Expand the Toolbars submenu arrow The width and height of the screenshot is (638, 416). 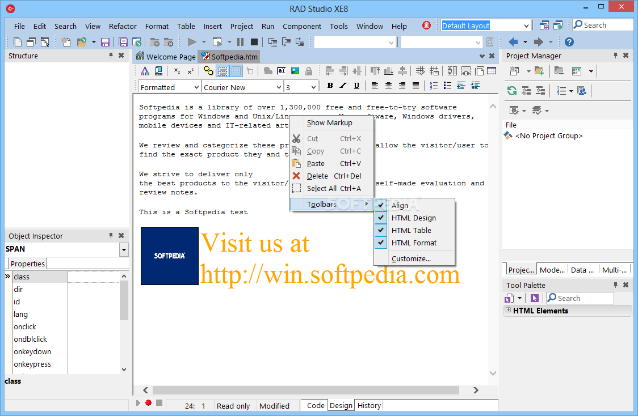[367, 204]
